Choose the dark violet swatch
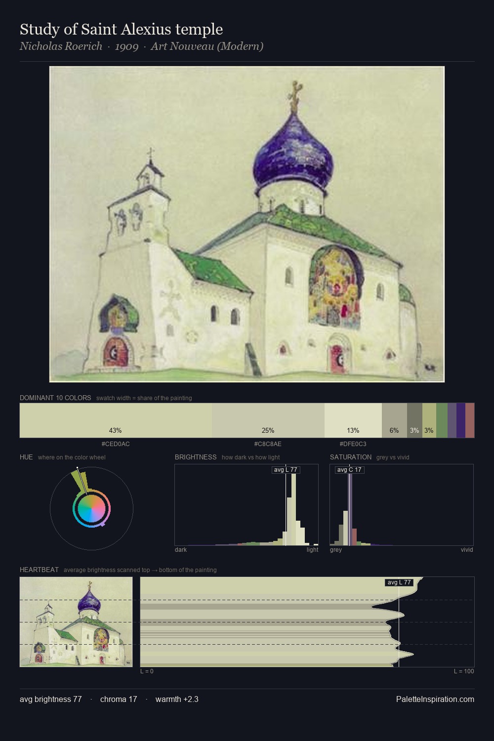The width and height of the screenshot is (494, 741). click(x=461, y=420)
